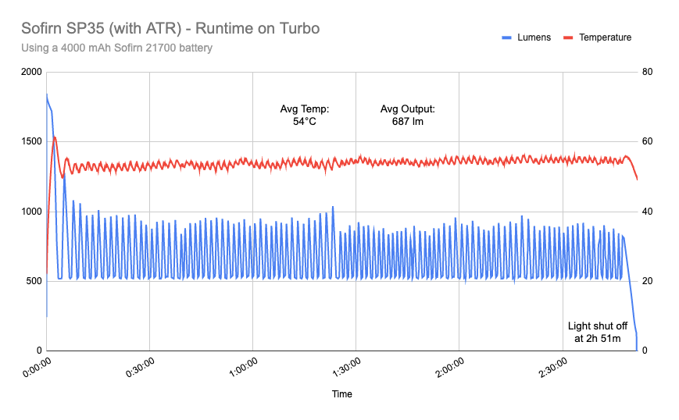Screen dimensions: 679x420
Task: Click the blue Lumens legend swatch
Action: tap(506, 37)
